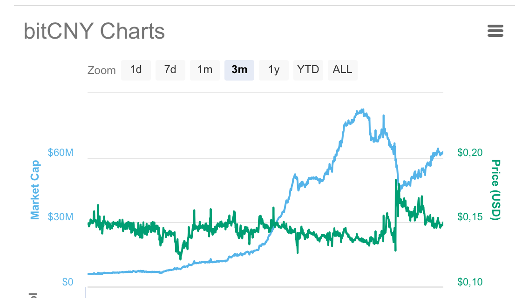The image size is (529, 298).
Task: Set zoom range to 1m
Action: pyautogui.click(x=205, y=70)
